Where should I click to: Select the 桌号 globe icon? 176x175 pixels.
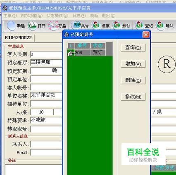(x=76, y=26)
